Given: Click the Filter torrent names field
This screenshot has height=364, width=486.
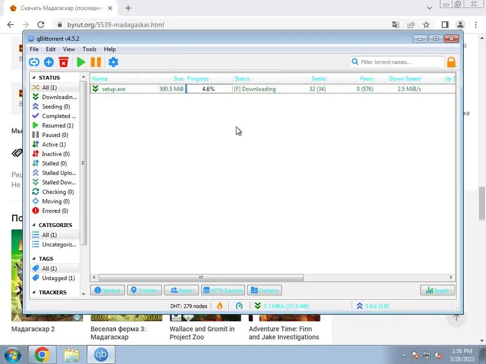Looking at the screenshot, I should tap(397, 62).
